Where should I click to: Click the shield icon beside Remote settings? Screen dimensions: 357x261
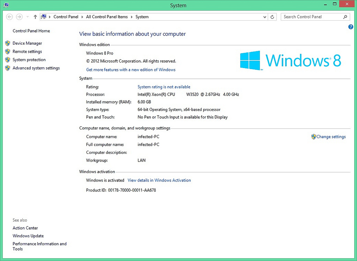[8, 52]
